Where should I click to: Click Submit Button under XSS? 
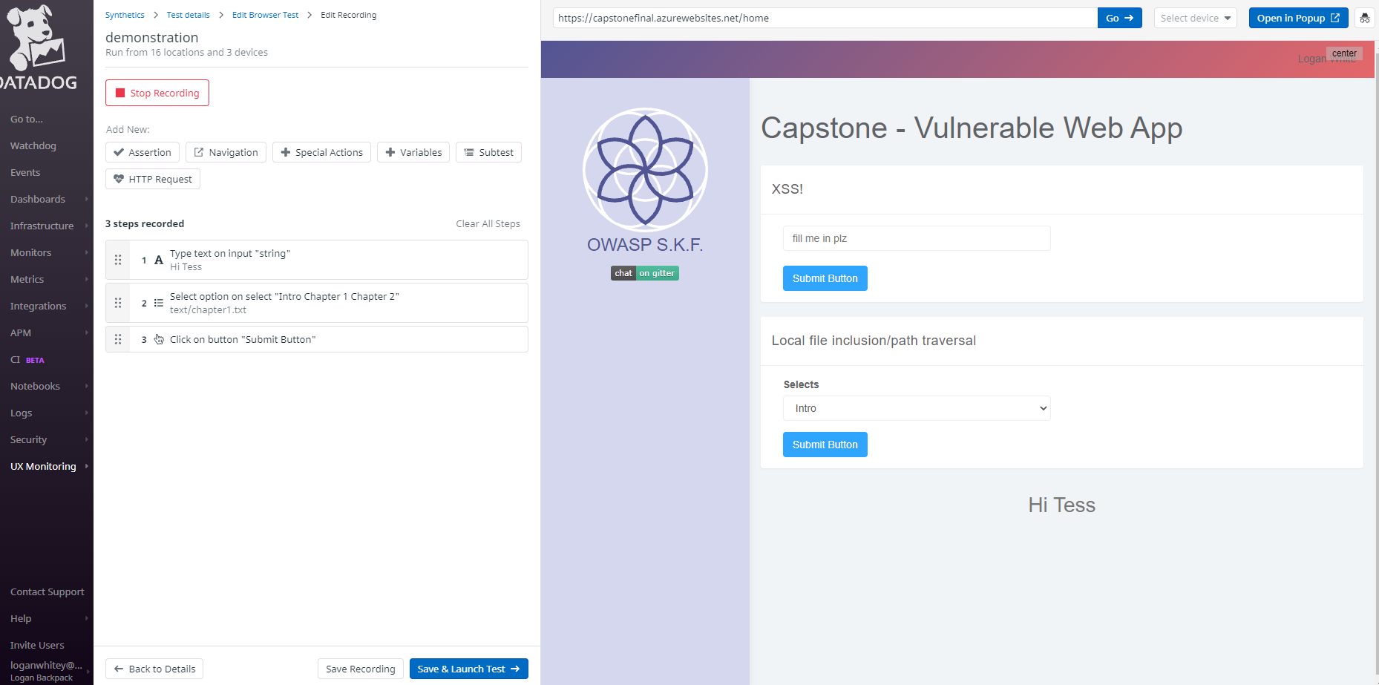click(x=825, y=278)
